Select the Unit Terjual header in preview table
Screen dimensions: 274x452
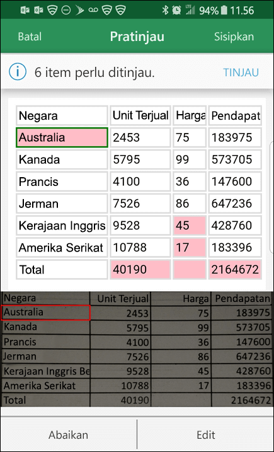pyautogui.click(x=140, y=115)
